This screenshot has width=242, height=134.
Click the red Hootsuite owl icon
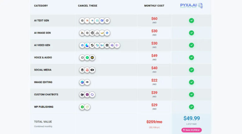click(87, 70)
